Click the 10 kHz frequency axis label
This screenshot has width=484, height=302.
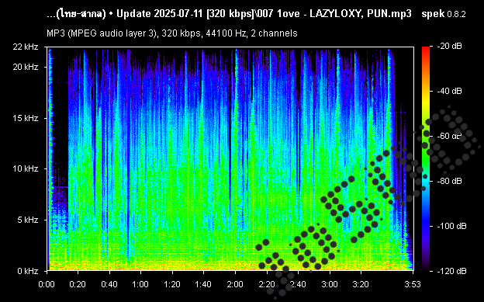26,168
